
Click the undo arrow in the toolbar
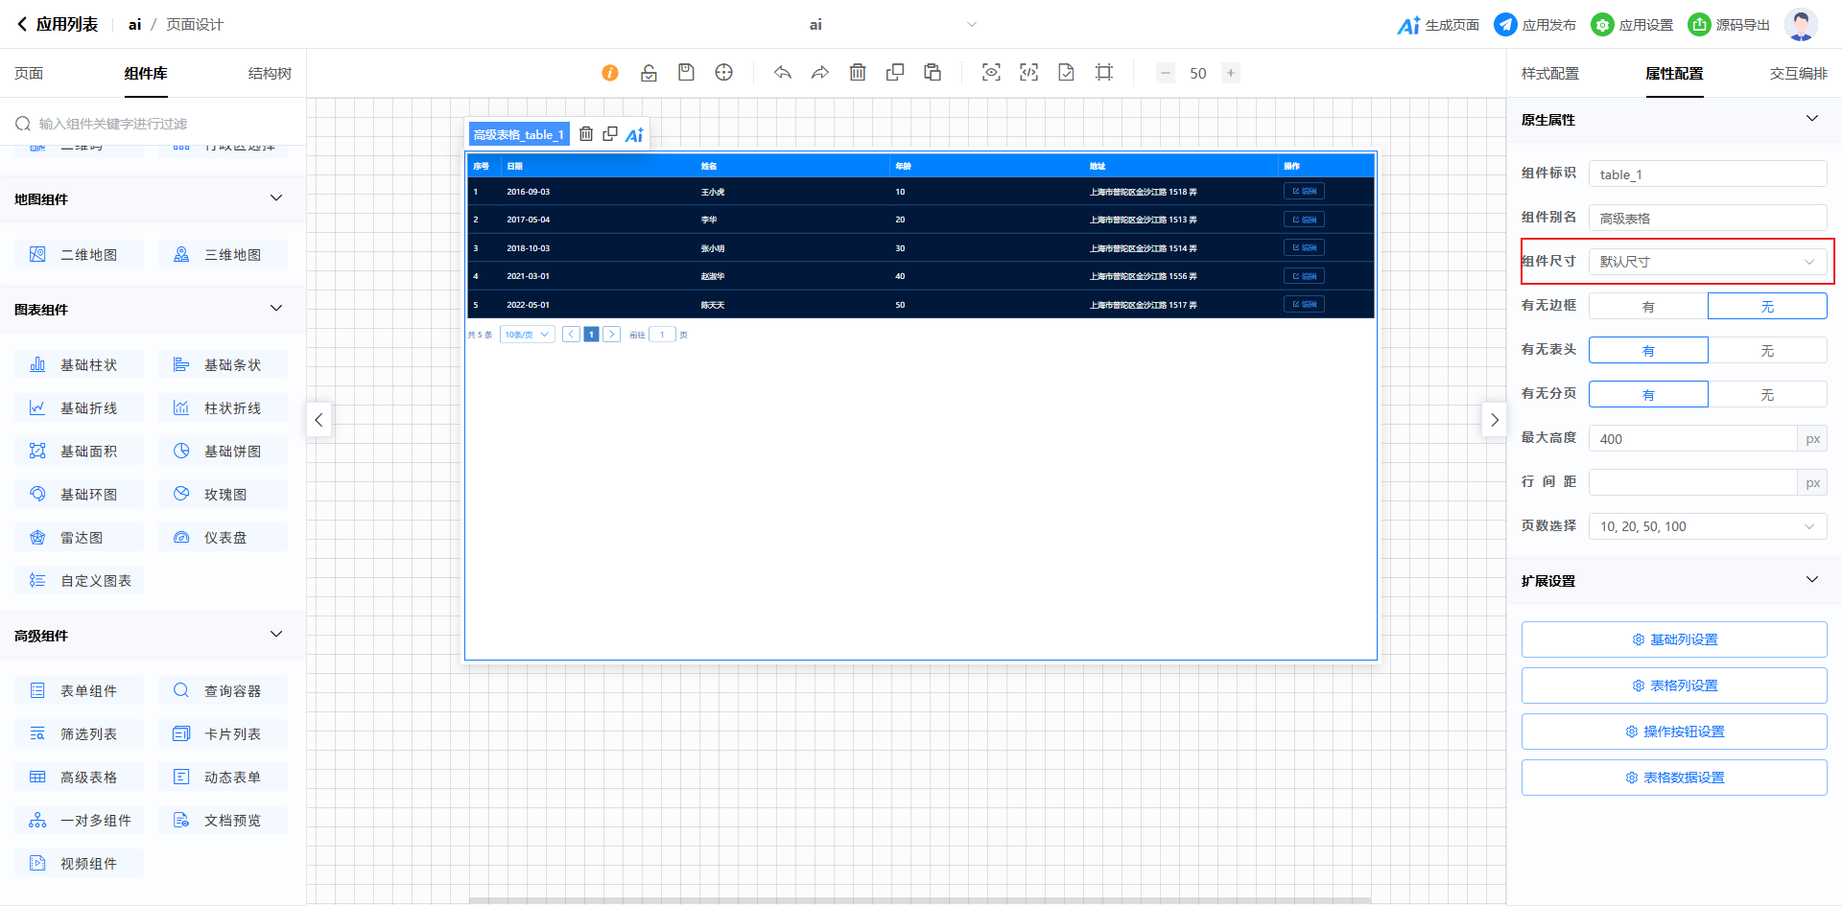click(x=783, y=73)
